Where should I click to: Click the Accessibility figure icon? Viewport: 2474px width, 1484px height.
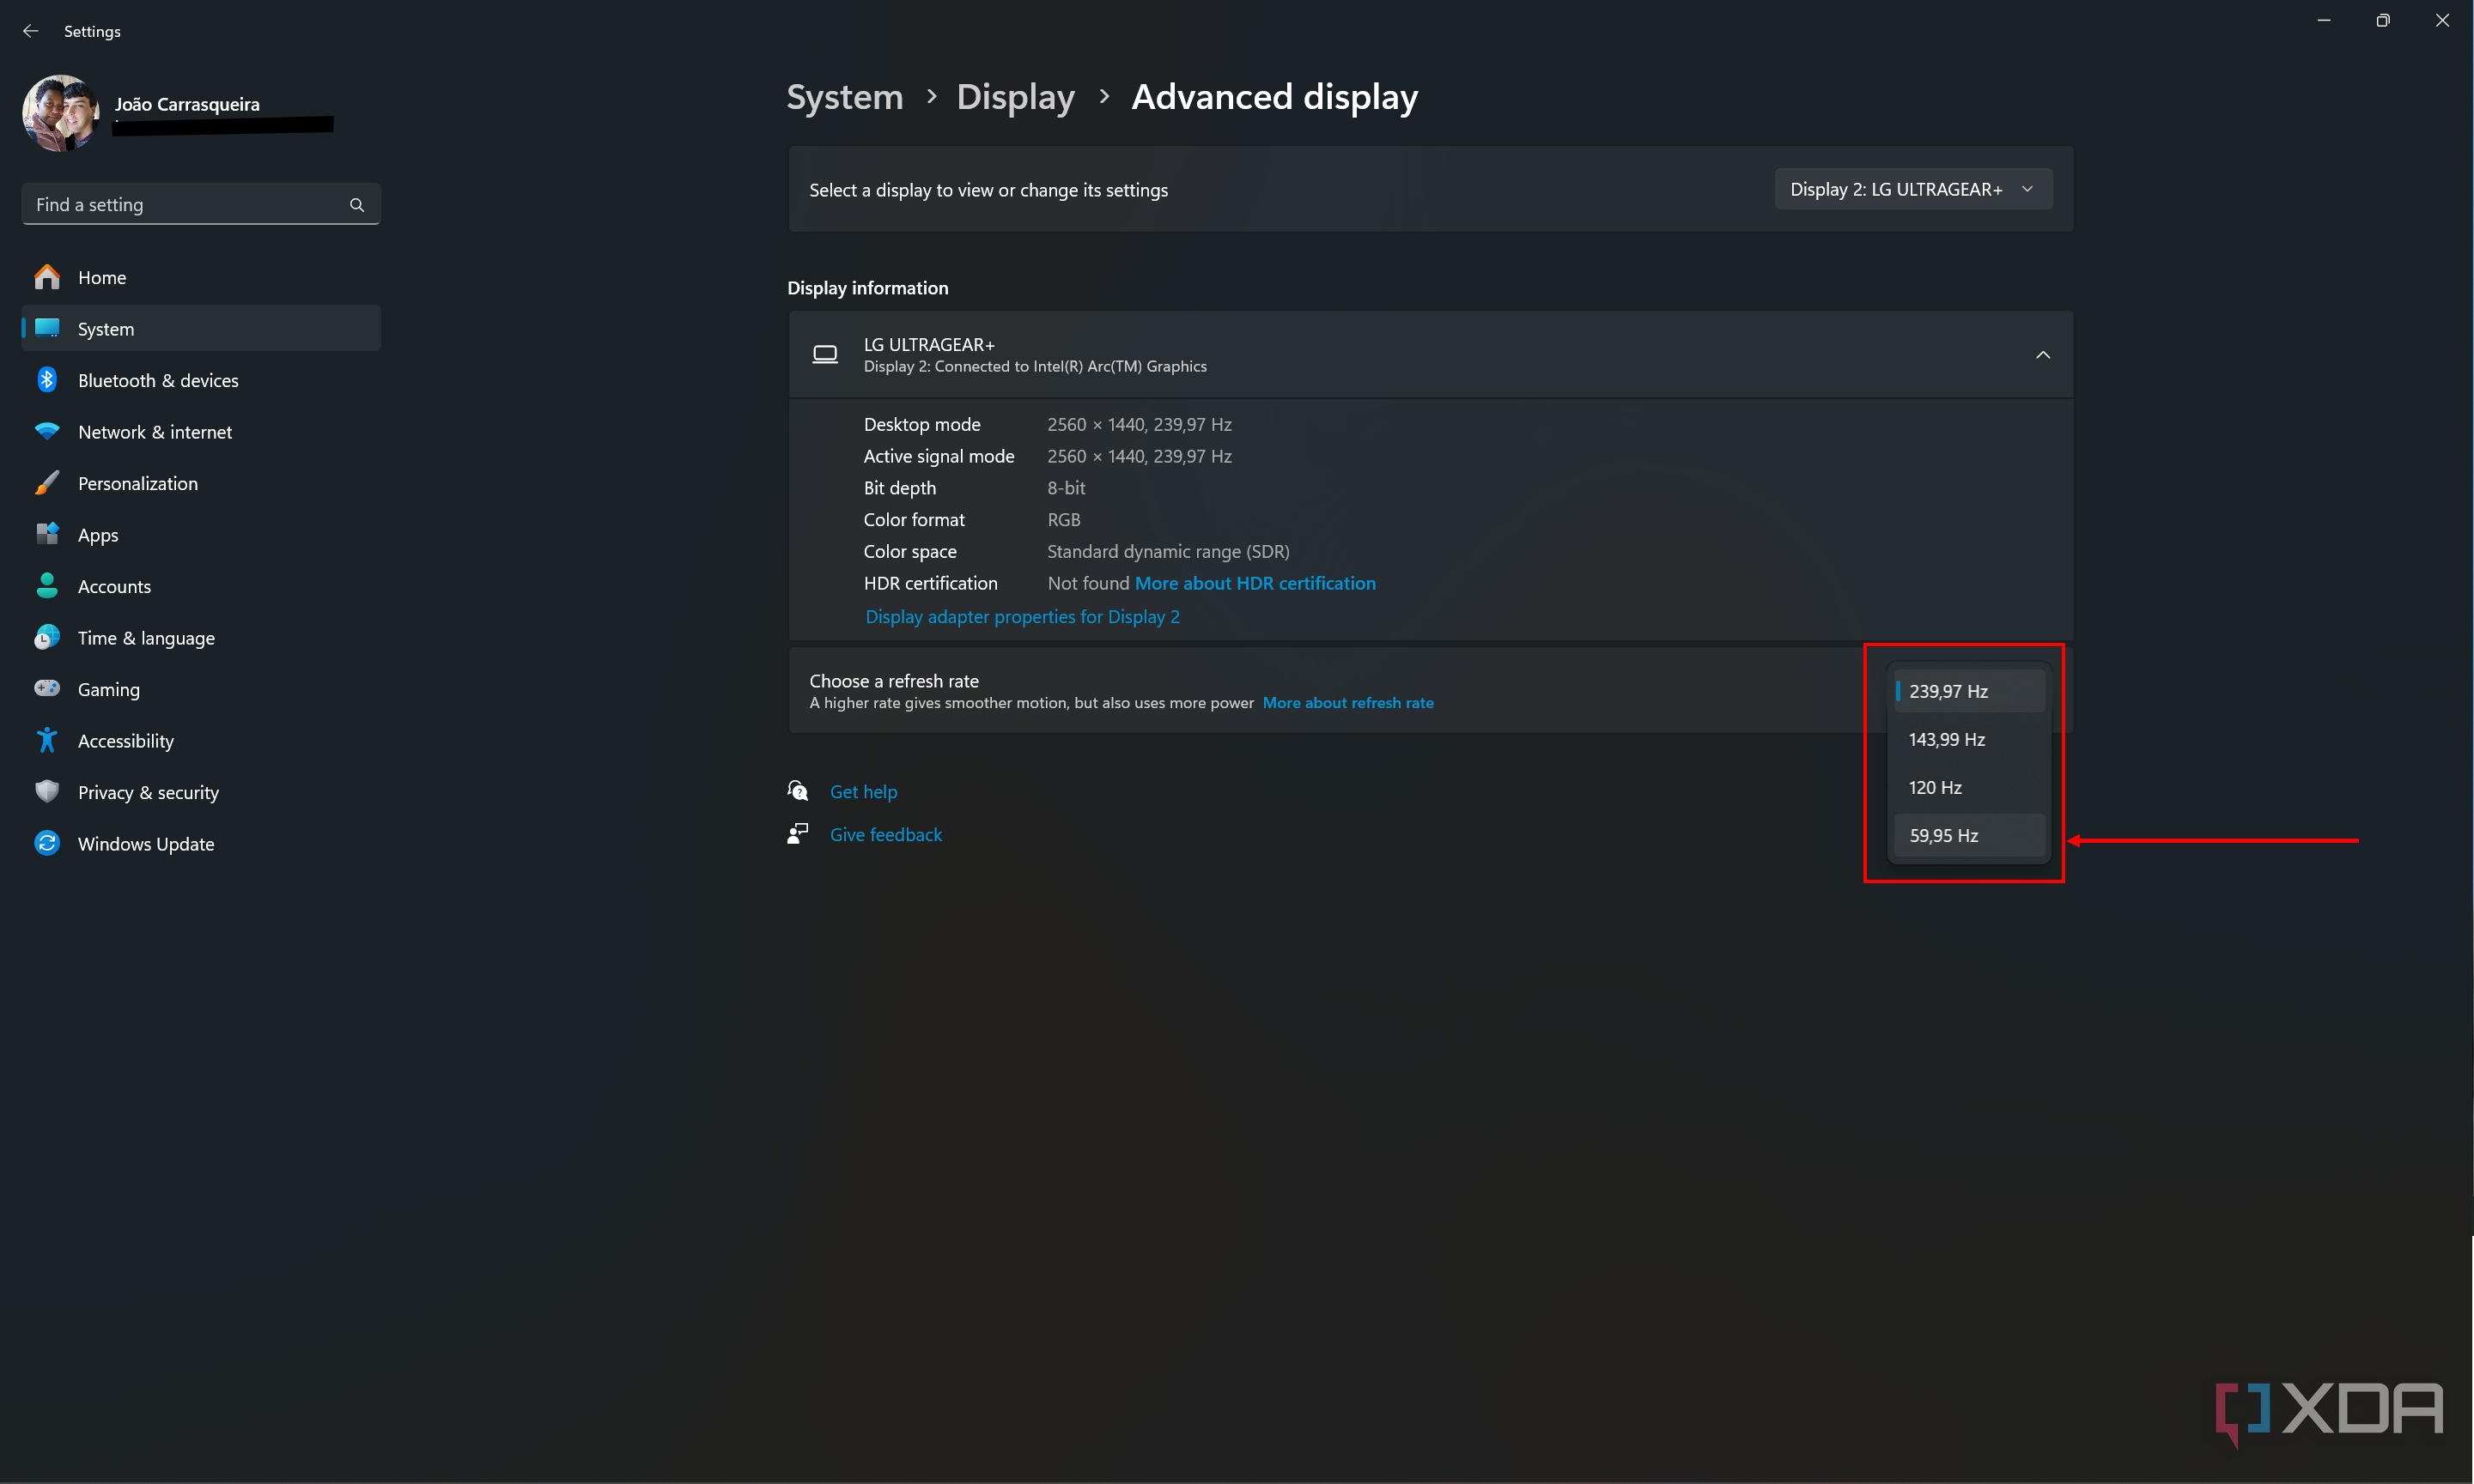47,741
